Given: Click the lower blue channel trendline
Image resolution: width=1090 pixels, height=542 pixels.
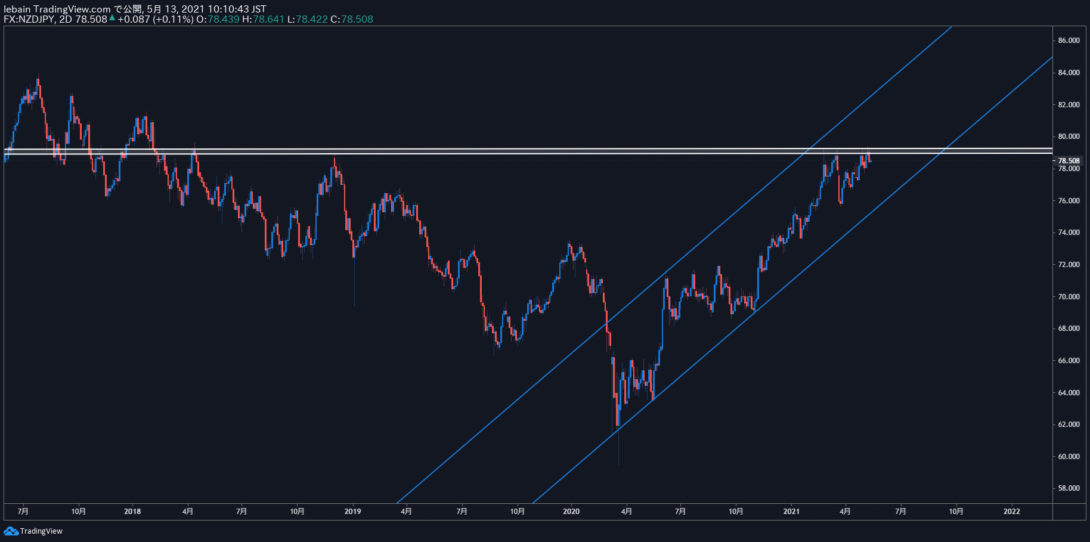Looking at the screenshot, I should (x=793, y=280).
